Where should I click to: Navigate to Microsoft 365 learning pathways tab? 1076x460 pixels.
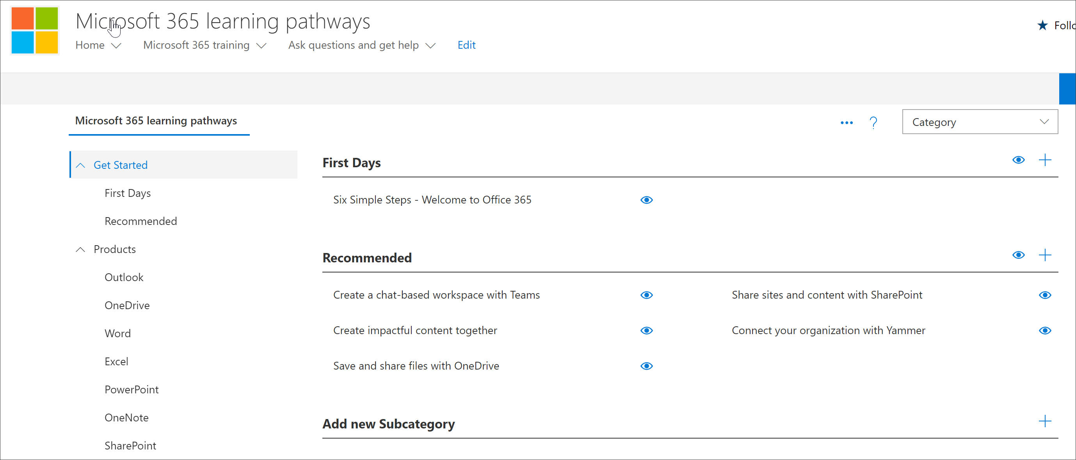[157, 121]
